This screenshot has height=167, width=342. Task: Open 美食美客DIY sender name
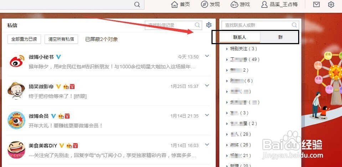click(43, 146)
